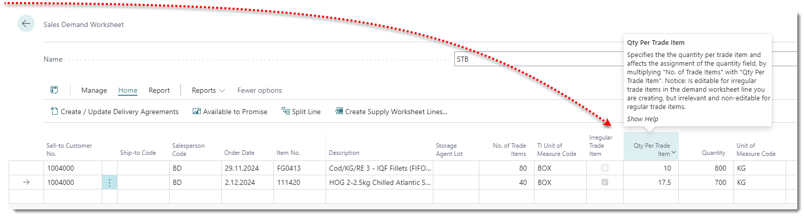This screenshot has height=217, width=805.
Task: Click the Create / Update Delivery Agreements icon
Action: (54, 111)
